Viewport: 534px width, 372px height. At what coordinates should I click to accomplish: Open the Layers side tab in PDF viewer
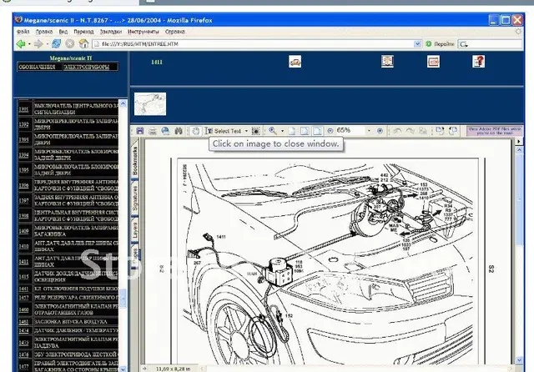135,230
